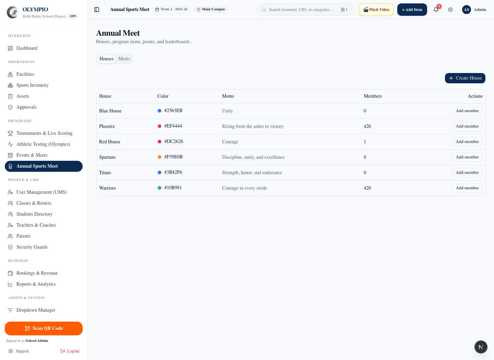Add member to Phoenix house

pos(467,127)
